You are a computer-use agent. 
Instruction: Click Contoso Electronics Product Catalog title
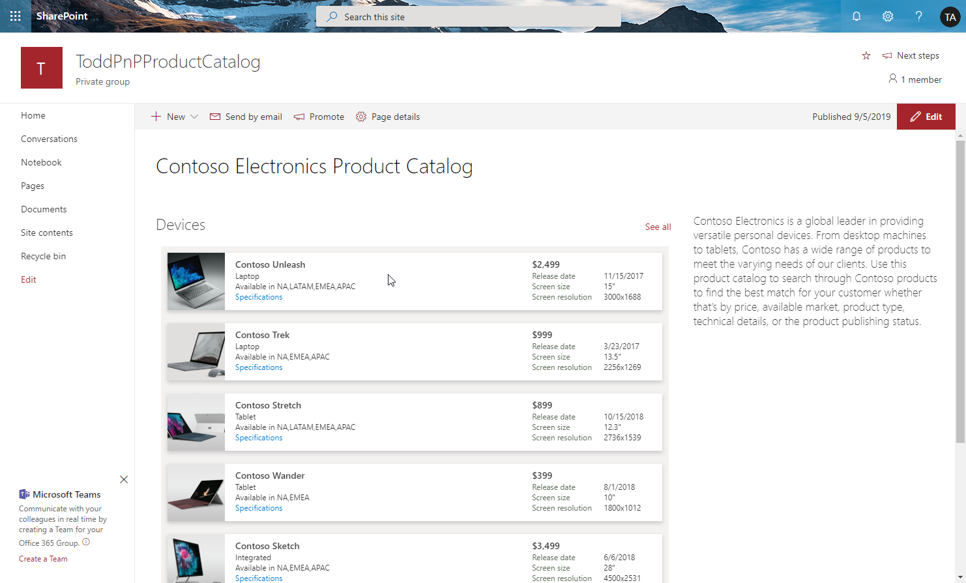314,167
